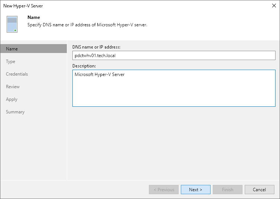
Task: Click 'Specify DNS name or IP address' instruction text
Action: point(87,25)
